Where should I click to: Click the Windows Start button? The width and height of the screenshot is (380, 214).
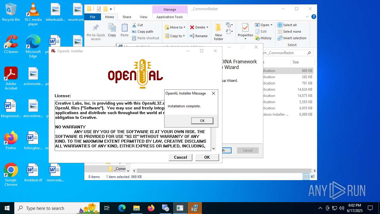pos(7,208)
